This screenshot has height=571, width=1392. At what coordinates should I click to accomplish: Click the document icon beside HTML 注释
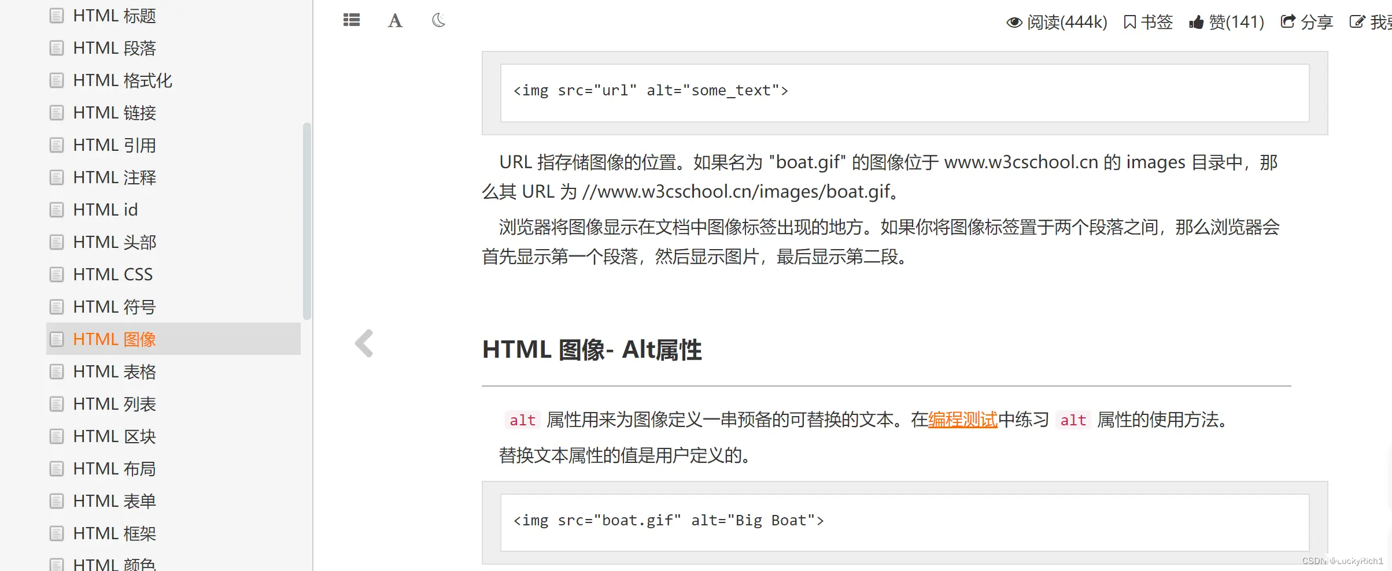point(57,177)
